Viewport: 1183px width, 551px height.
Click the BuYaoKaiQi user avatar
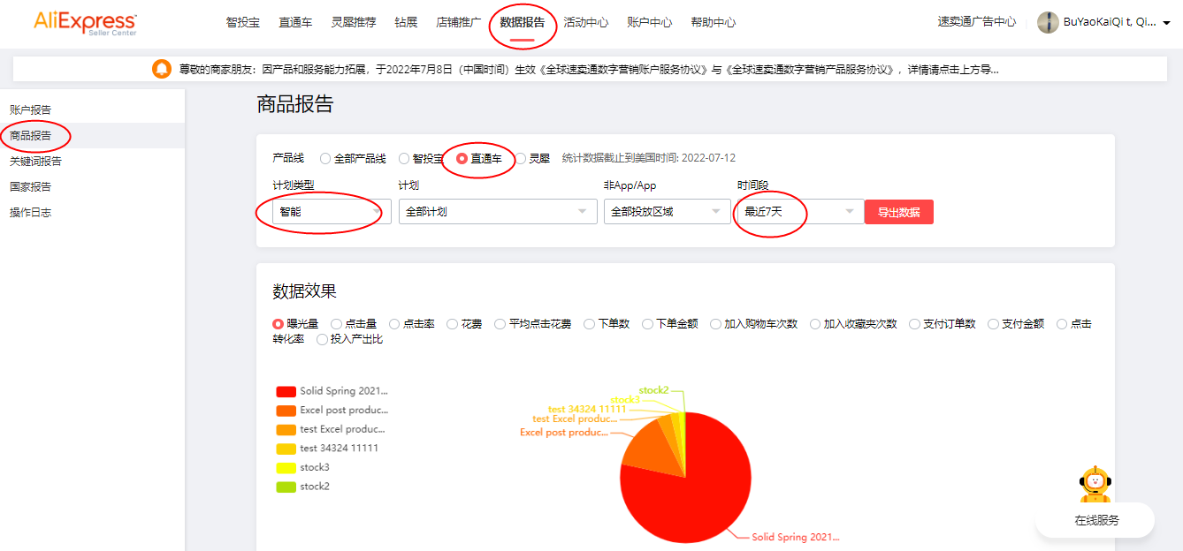click(x=1048, y=23)
